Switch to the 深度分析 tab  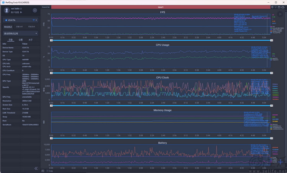(x=20, y=27)
